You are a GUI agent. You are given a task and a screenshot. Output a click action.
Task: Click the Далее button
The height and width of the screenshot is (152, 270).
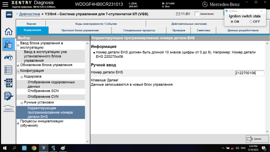(x=257, y=139)
